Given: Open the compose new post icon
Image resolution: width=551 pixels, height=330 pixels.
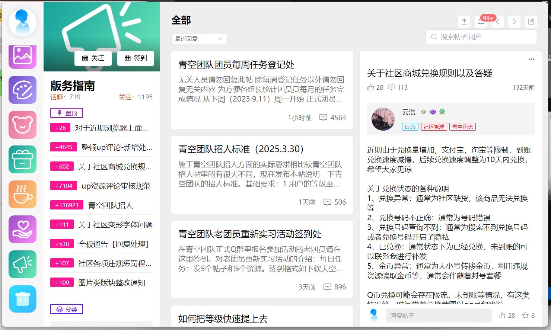Looking at the screenshot, I should (x=531, y=22).
